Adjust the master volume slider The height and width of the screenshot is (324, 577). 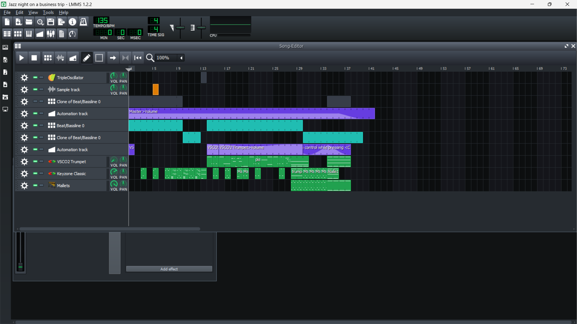click(180, 28)
